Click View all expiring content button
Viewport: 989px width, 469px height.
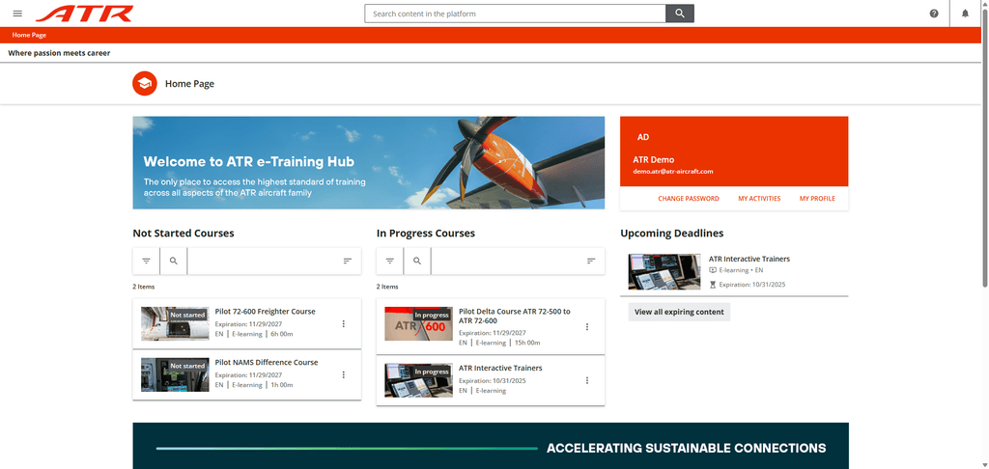(x=679, y=313)
